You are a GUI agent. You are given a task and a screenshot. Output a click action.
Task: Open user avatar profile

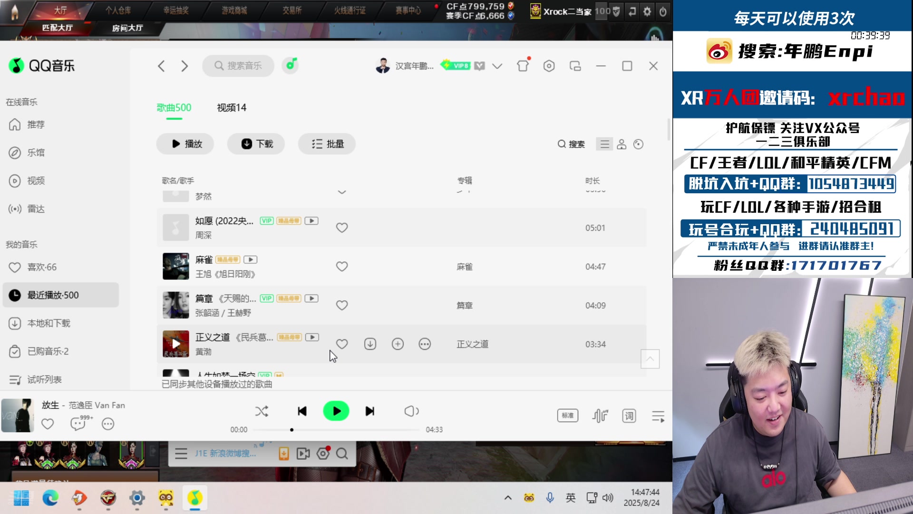click(x=382, y=66)
